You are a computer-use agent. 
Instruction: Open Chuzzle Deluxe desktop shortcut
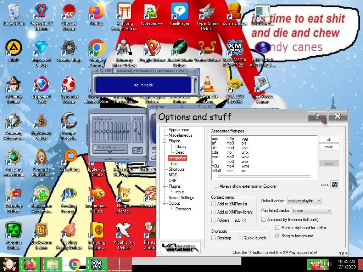69,17
